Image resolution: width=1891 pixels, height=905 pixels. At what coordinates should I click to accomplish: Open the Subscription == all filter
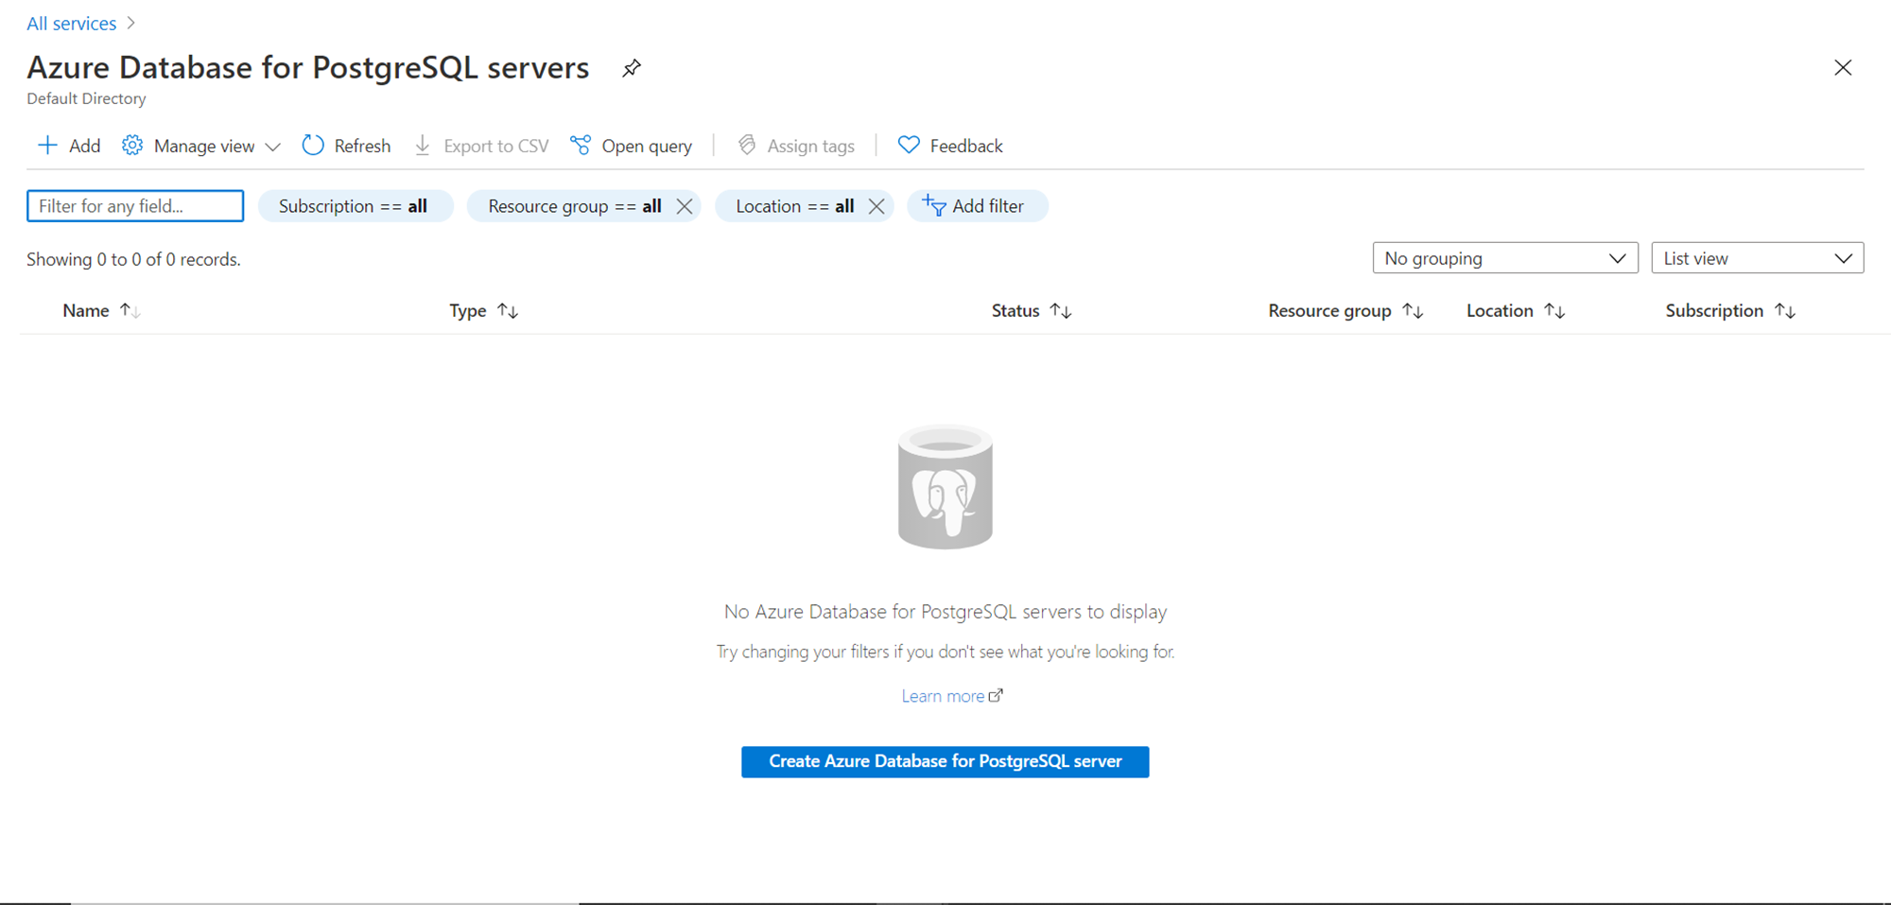[x=356, y=206]
